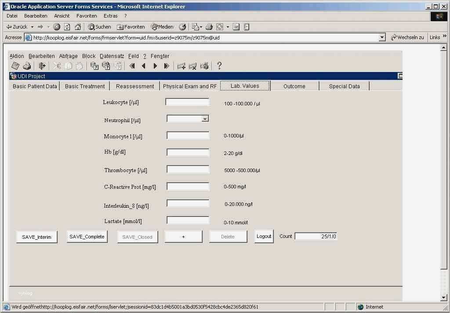Click the Enter Query icon
Screen dimensions: 450x313
[x=94, y=66]
